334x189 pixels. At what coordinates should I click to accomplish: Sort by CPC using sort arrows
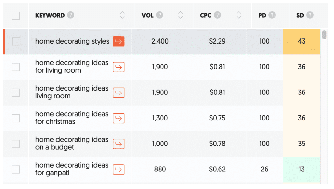click(x=239, y=15)
